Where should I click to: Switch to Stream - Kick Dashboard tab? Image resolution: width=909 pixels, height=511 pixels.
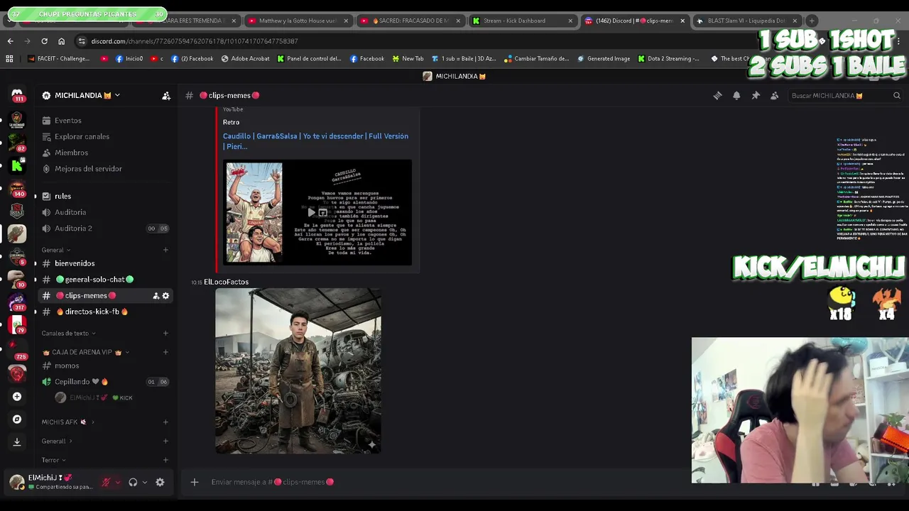click(x=522, y=21)
